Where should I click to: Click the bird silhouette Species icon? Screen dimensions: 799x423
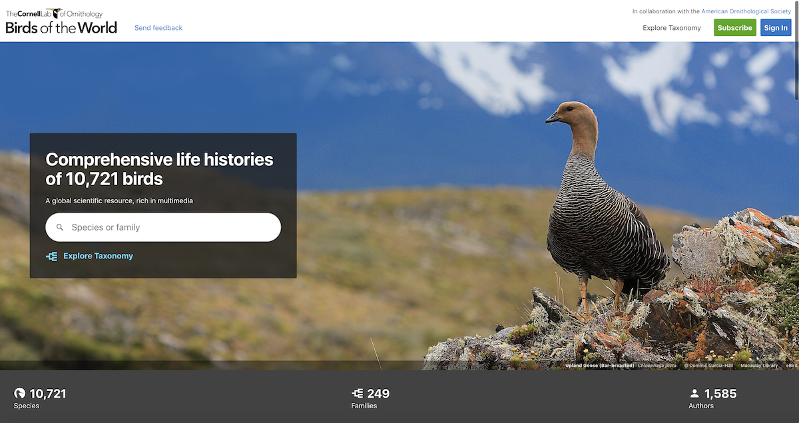20,394
